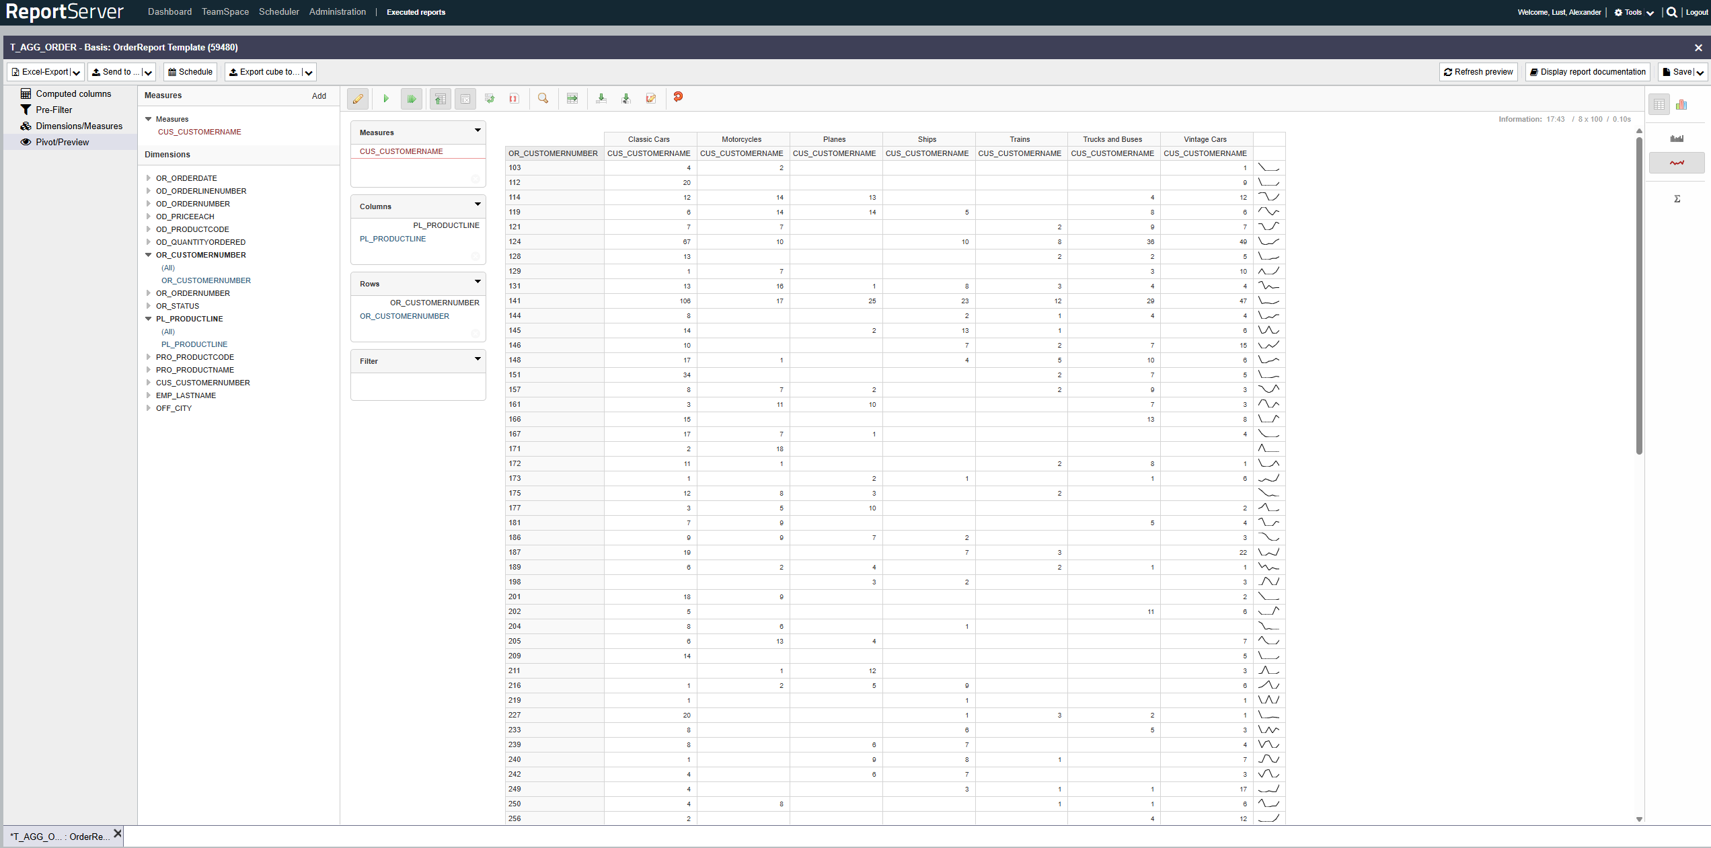Click the red circular arrow reset icon
This screenshot has width=1711, height=848.
tap(678, 98)
